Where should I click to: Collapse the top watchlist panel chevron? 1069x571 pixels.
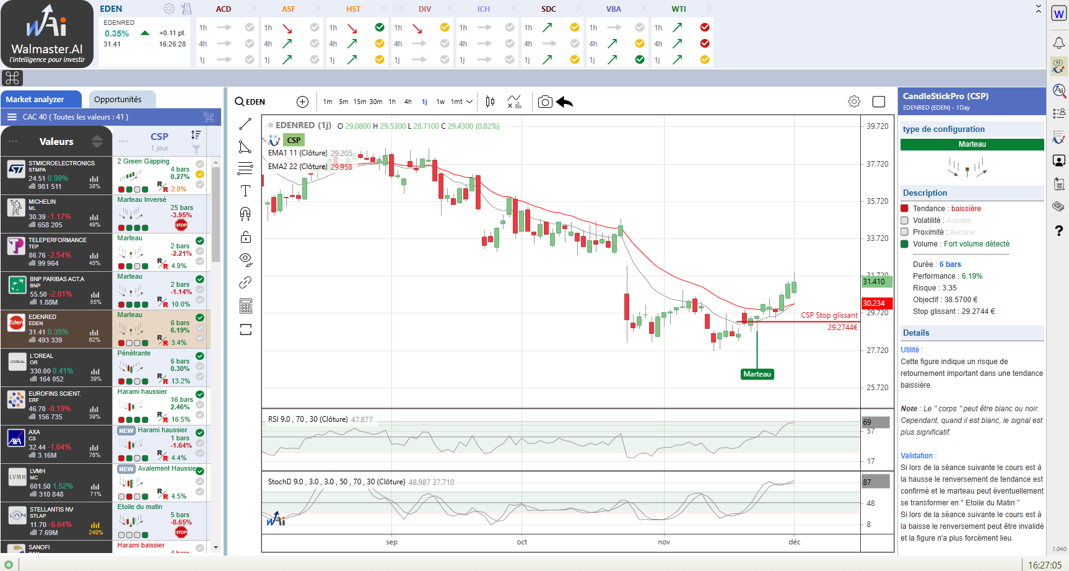[1039, 9]
